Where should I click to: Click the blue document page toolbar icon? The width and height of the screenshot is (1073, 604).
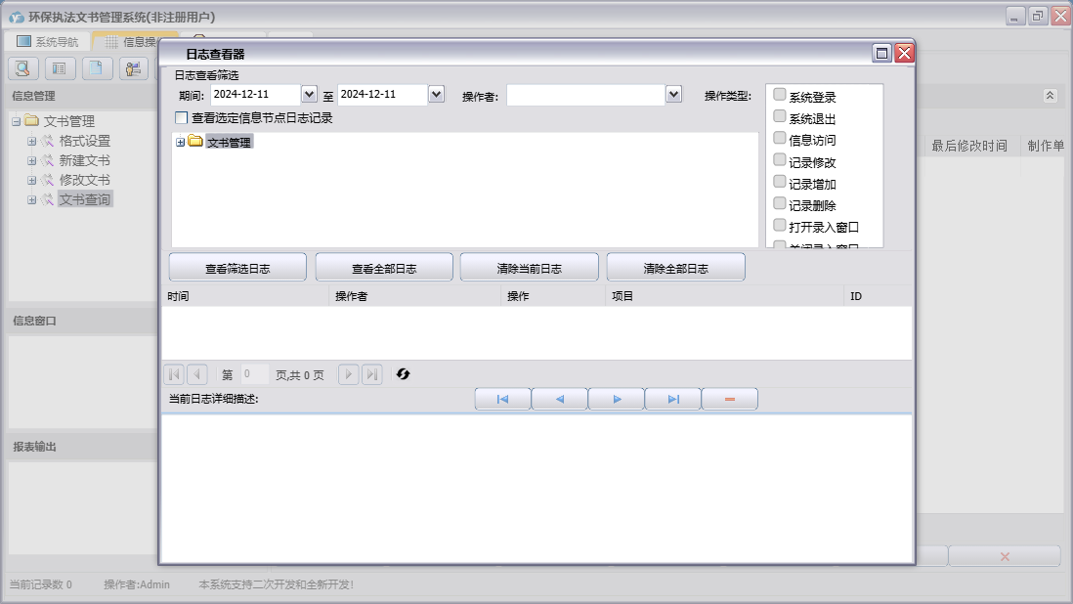(x=97, y=68)
